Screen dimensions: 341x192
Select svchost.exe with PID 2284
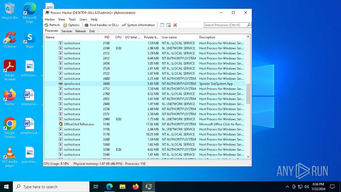pyautogui.click(x=145, y=48)
